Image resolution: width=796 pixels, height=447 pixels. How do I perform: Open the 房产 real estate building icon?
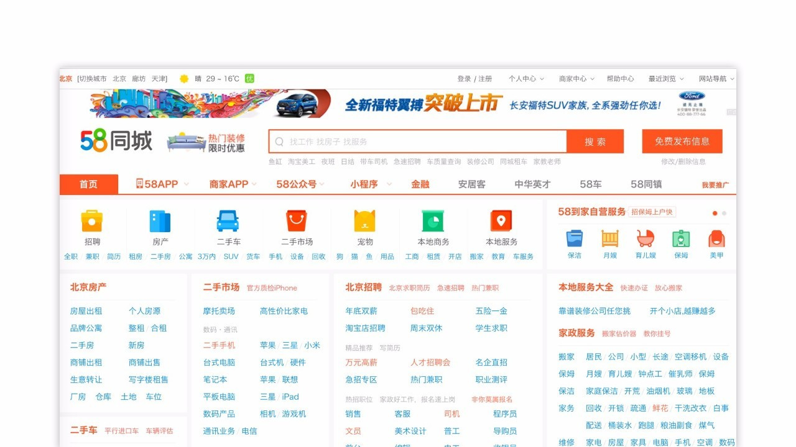click(x=160, y=221)
